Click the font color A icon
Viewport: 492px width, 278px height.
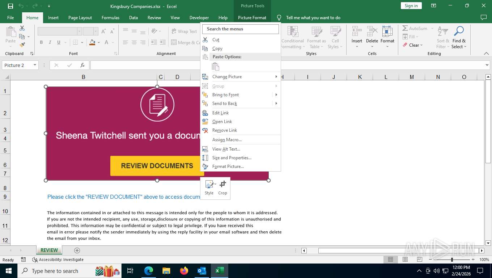107,42
